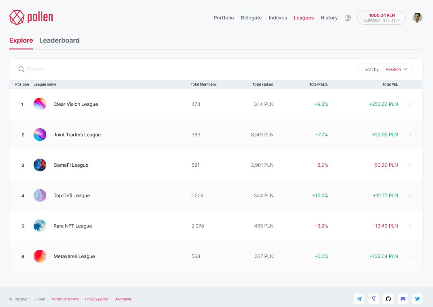Open the Discord link in footer
This screenshot has height=307, width=433.
[403, 299]
